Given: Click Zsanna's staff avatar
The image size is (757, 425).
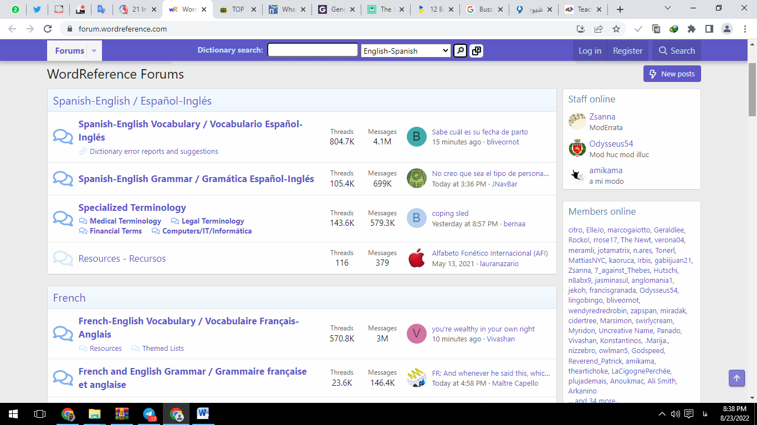Looking at the screenshot, I should [x=577, y=121].
